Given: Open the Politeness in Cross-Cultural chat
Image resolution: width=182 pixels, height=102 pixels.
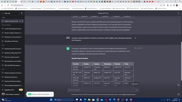Looking at the screenshot, I should [x=12, y=37].
